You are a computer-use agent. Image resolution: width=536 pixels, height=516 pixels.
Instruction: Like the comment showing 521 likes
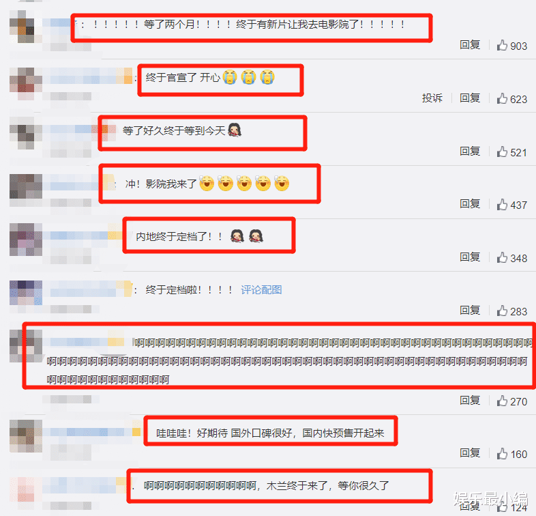click(502, 152)
